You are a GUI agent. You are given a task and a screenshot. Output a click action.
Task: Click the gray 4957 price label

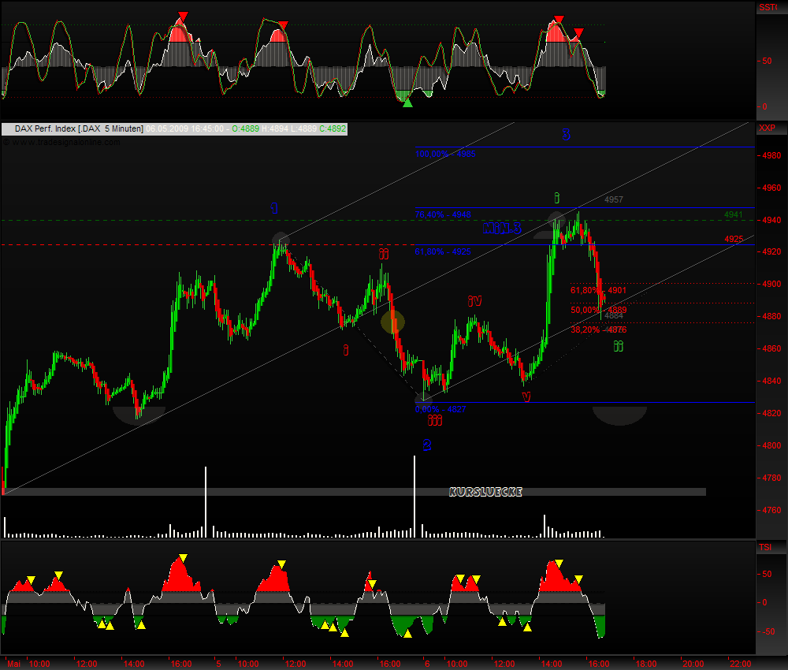pyautogui.click(x=614, y=199)
